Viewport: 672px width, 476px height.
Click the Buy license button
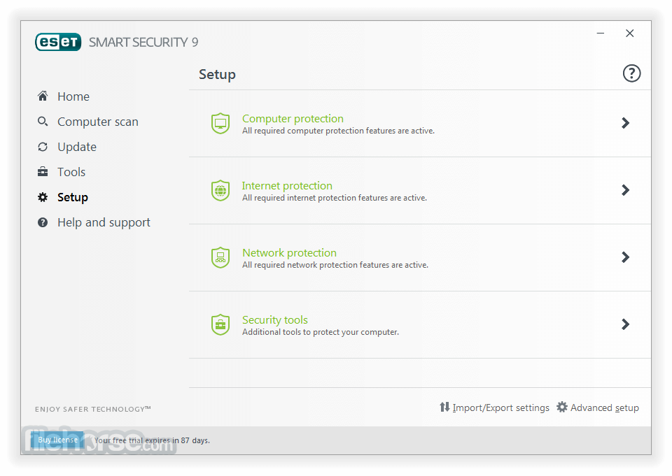(58, 440)
